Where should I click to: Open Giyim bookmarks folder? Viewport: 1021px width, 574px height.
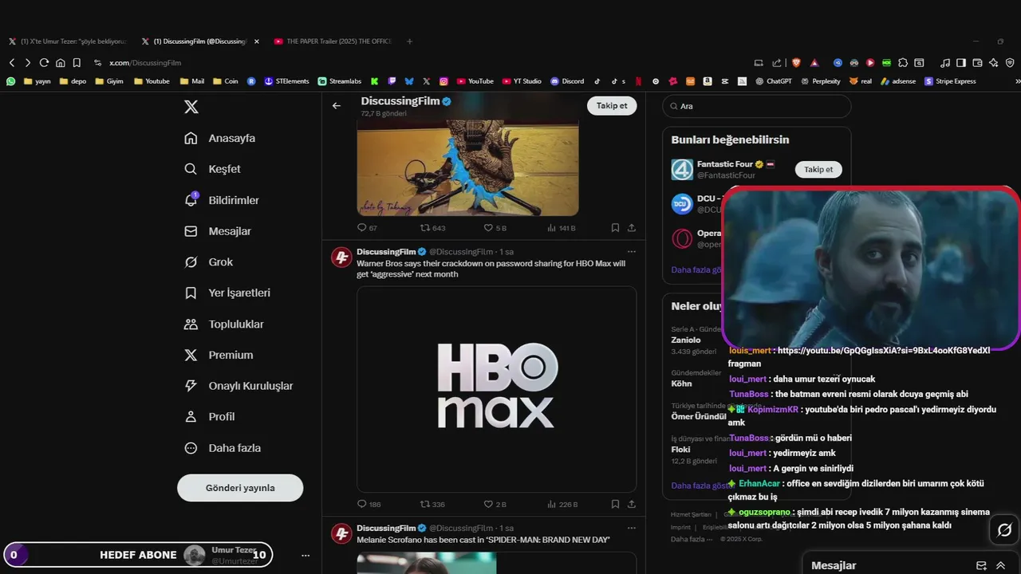point(109,81)
